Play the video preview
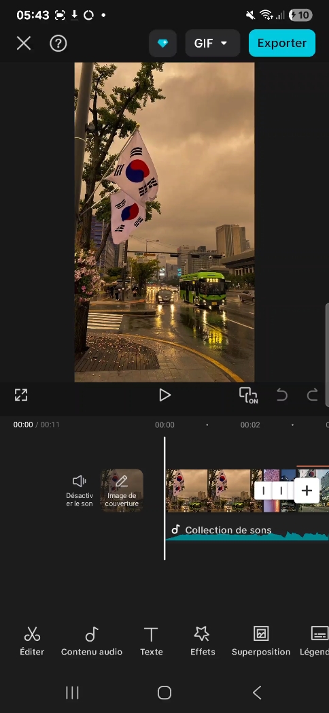 pos(164,395)
